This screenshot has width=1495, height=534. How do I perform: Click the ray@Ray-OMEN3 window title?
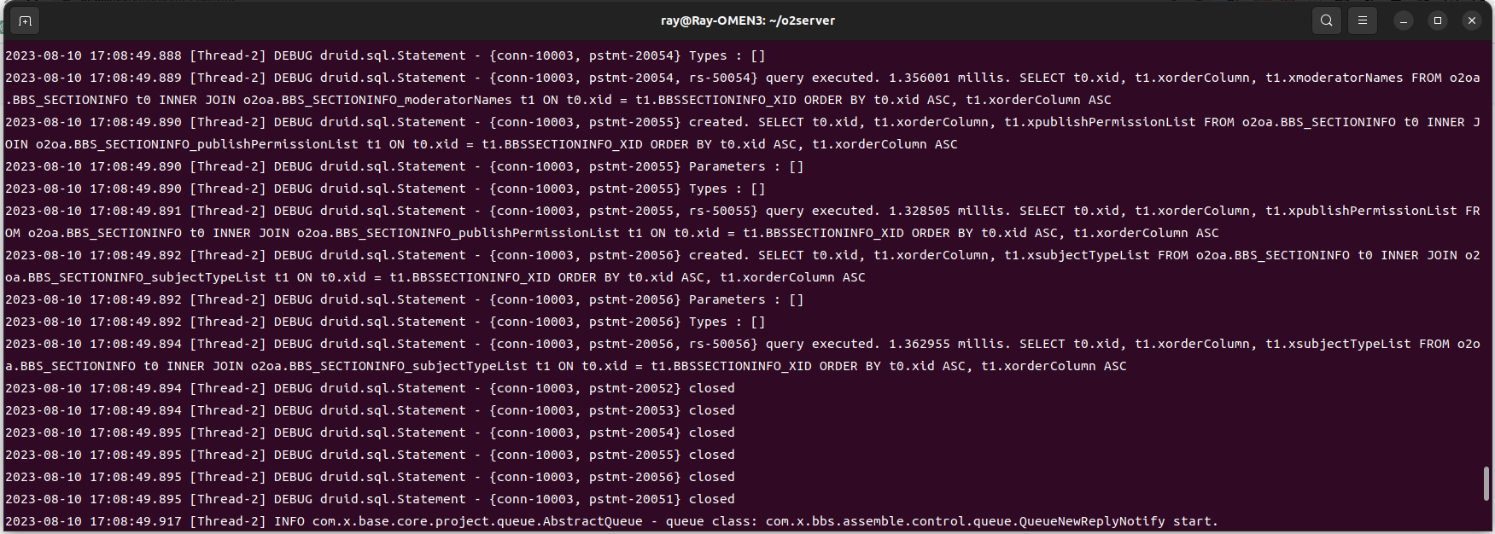[x=747, y=20]
